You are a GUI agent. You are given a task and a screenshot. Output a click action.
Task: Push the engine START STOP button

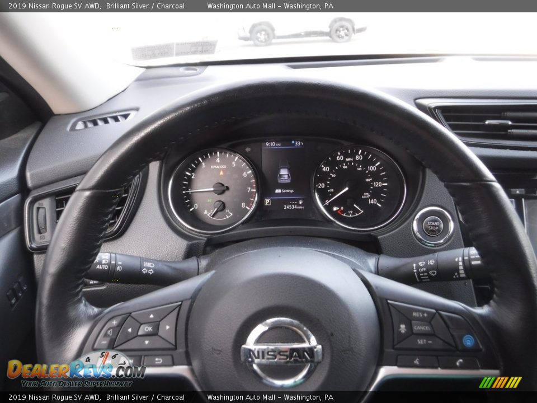(x=432, y=227)
